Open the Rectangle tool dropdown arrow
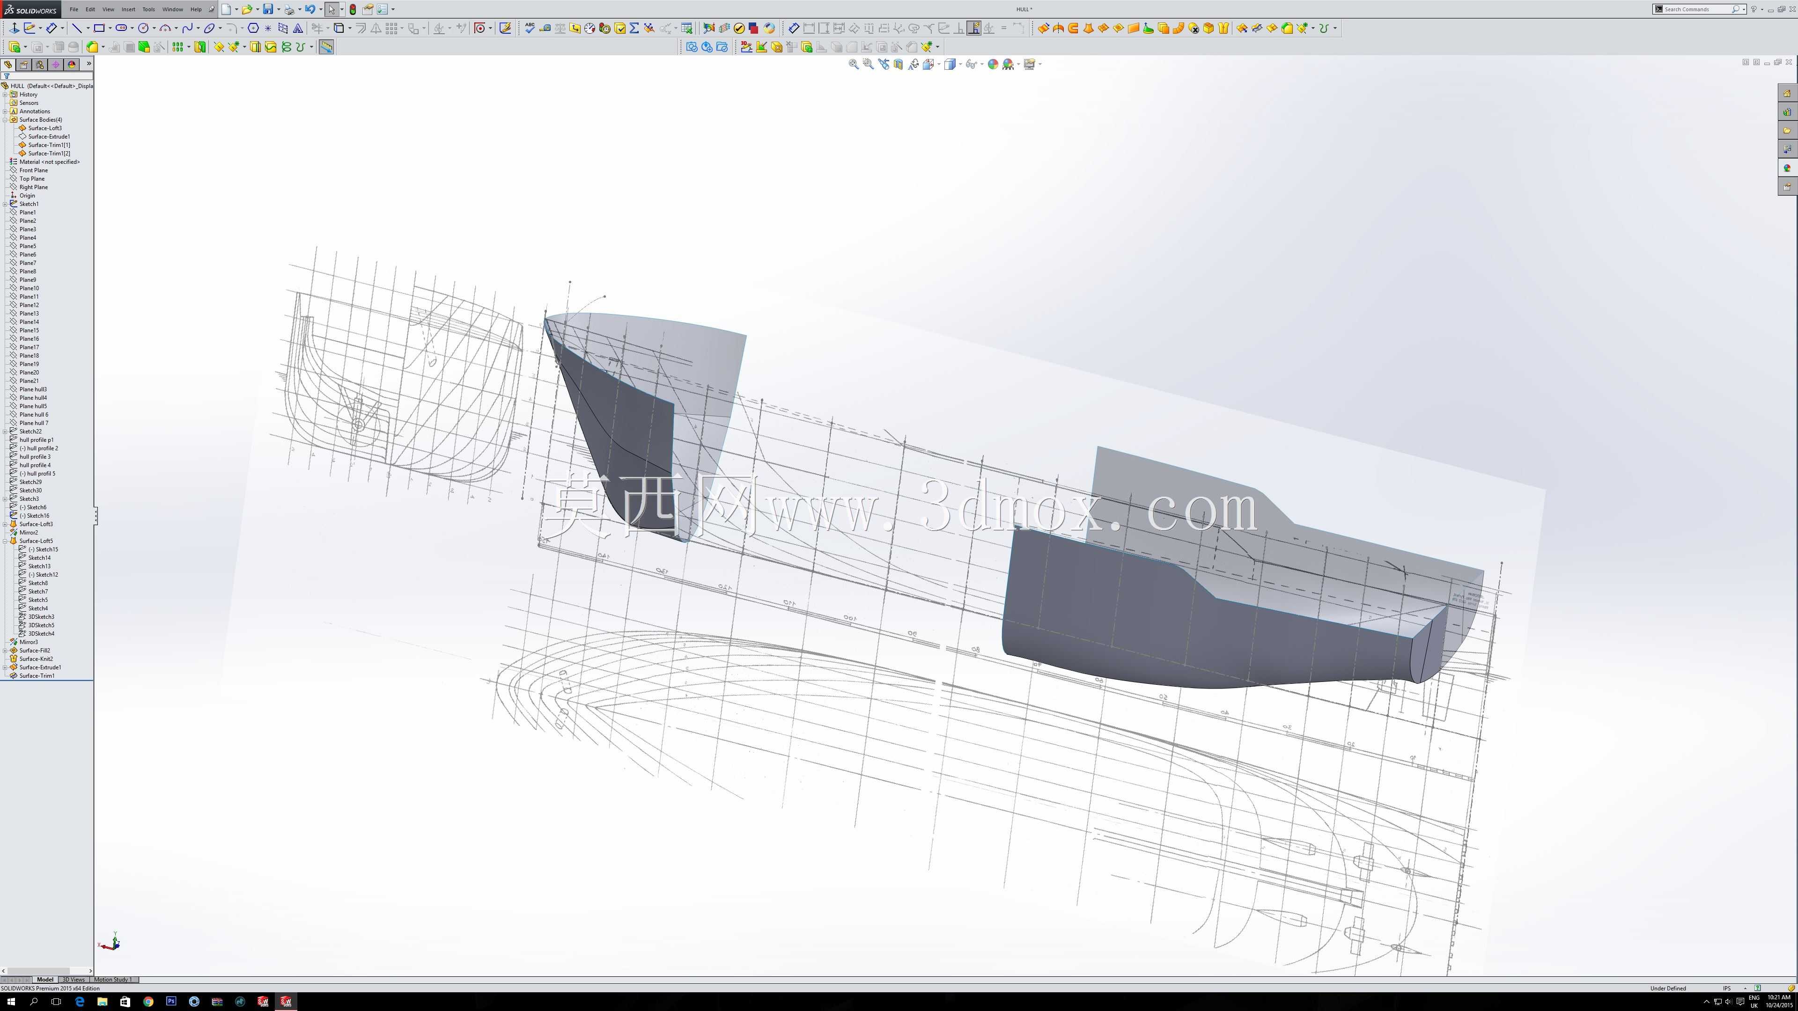This screenshot has height=1011, width=1798. coord(111,28)
